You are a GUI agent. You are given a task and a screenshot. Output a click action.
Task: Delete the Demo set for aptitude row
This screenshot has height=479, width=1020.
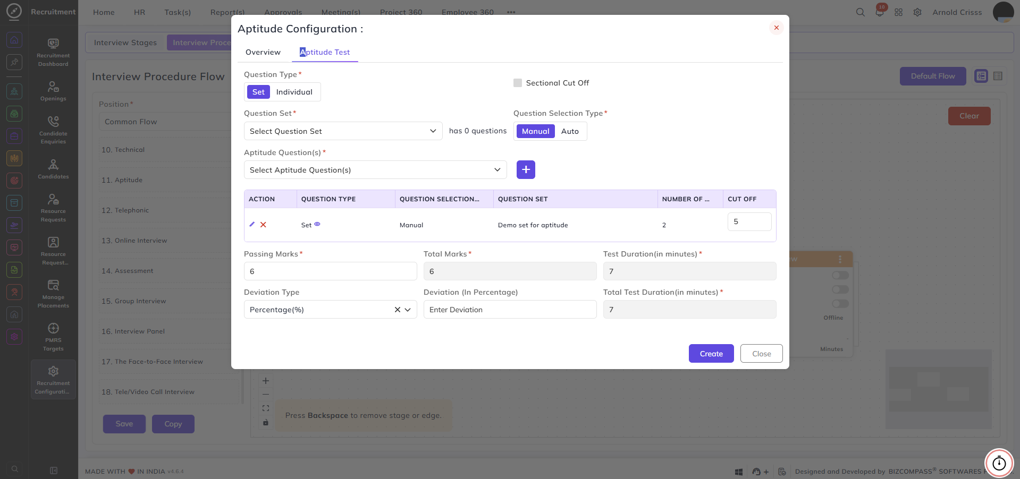(263, 225)
